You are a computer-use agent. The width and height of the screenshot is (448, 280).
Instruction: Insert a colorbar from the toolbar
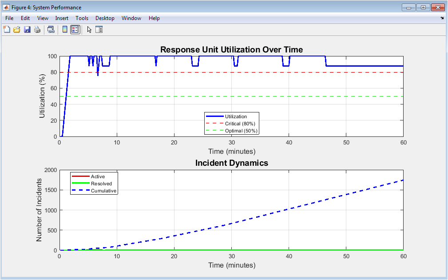pos(65,30)
